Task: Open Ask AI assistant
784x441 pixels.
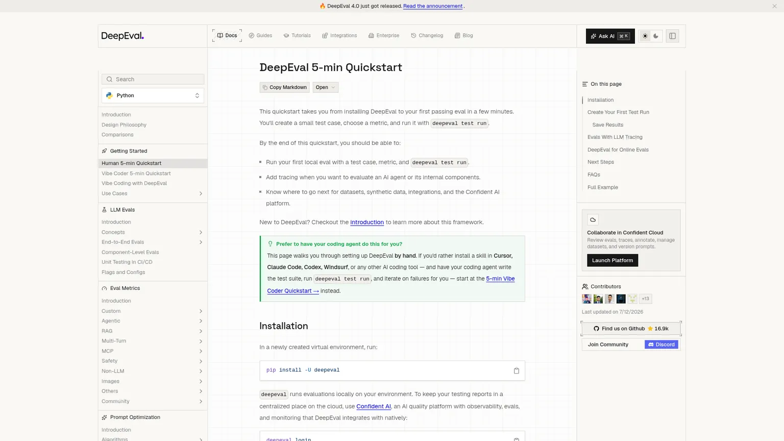Action: [x=610, y=36]
